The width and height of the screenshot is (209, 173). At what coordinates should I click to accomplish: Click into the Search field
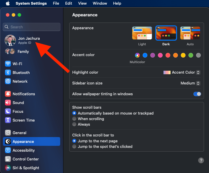pos(32,27)
